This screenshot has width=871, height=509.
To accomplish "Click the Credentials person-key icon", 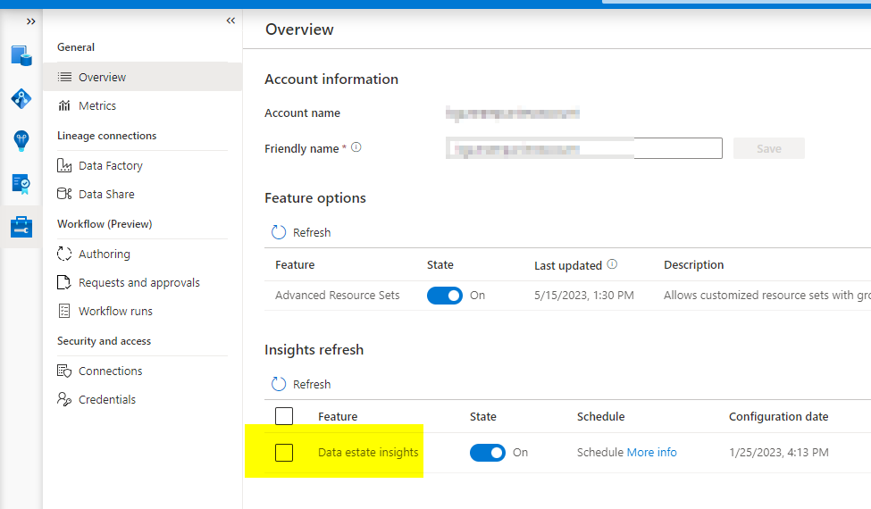I will tap(64, 399).
